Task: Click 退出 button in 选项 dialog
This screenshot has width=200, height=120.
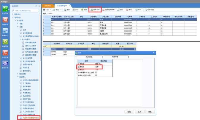Action: (x=150, y=112)
